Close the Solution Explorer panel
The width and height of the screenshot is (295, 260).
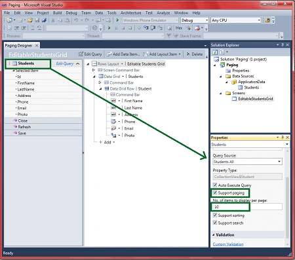pos(288,45)
